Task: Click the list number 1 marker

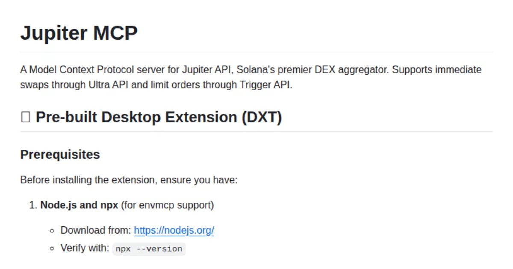Action: pos(33,205)
